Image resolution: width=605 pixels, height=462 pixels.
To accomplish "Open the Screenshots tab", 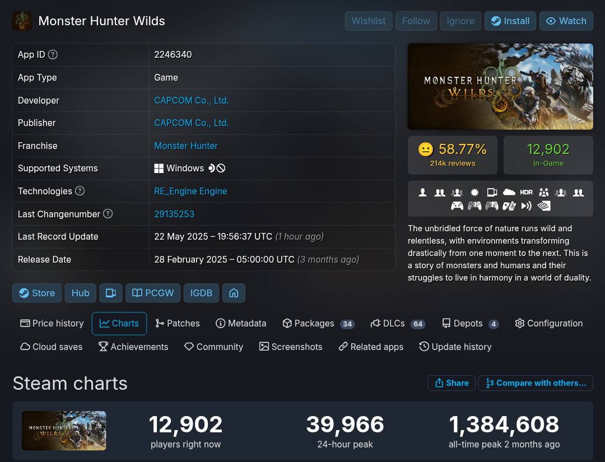I will pyautogui.click(x=291, y=347).
